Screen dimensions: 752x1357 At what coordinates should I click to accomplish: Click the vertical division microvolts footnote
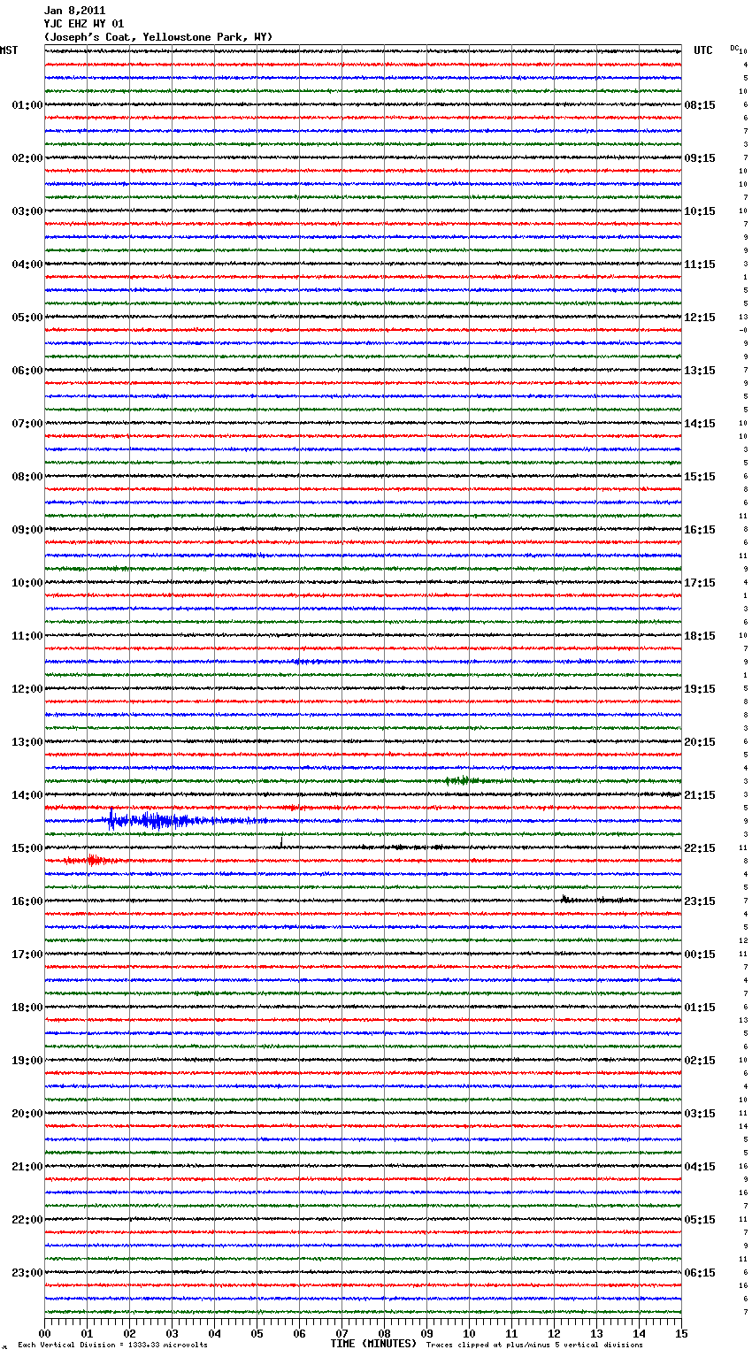coord(112,1345)
